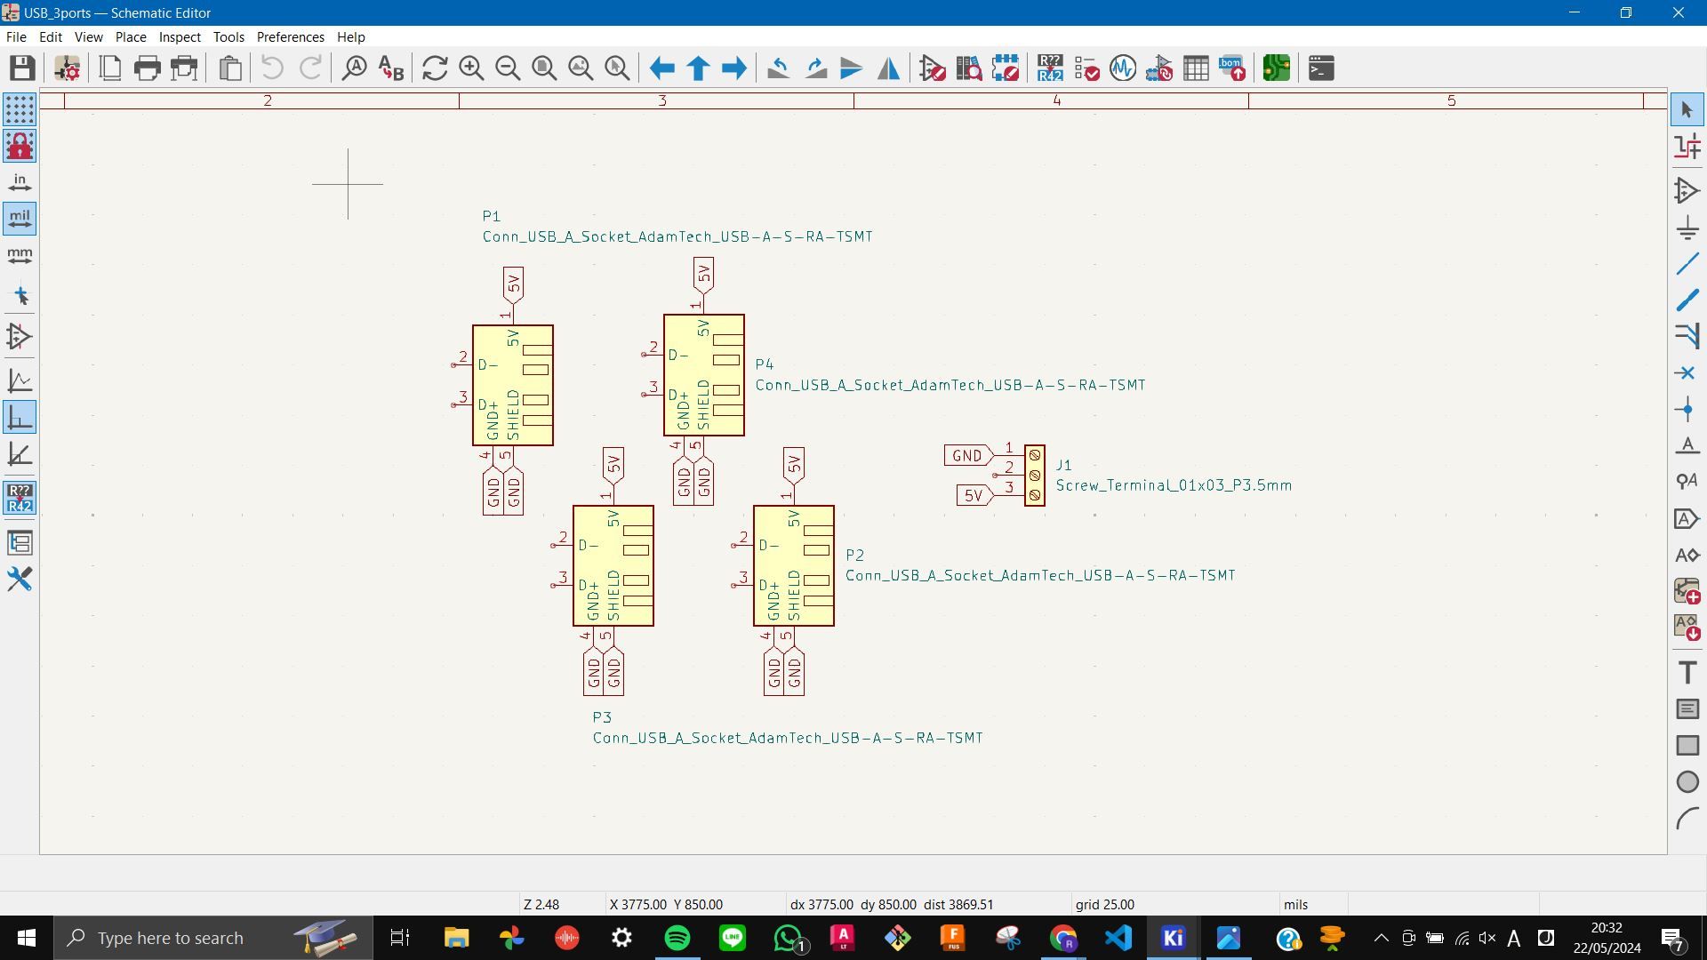1707x960 pixels.
Task: Generate Bill of Materials icon
Action: [x=1232, y=68]
